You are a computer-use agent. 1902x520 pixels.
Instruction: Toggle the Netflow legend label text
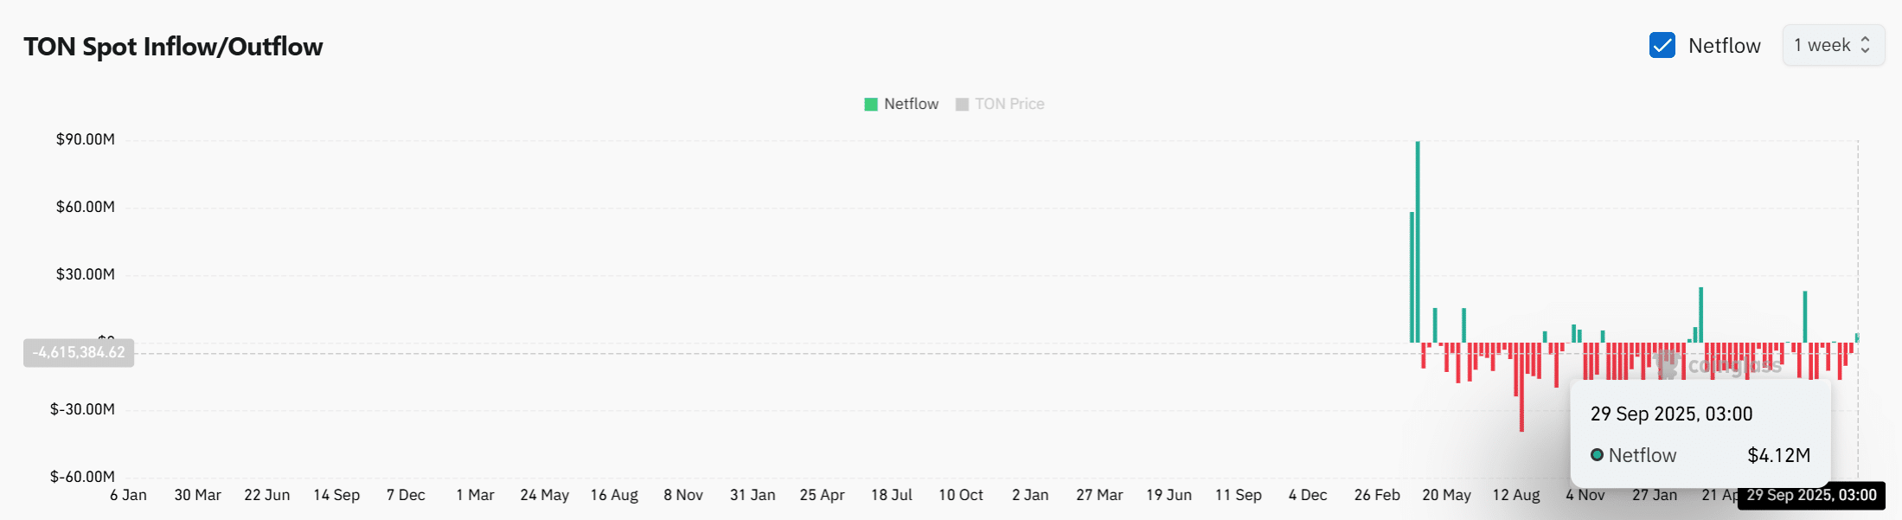(x=911, y=104)
